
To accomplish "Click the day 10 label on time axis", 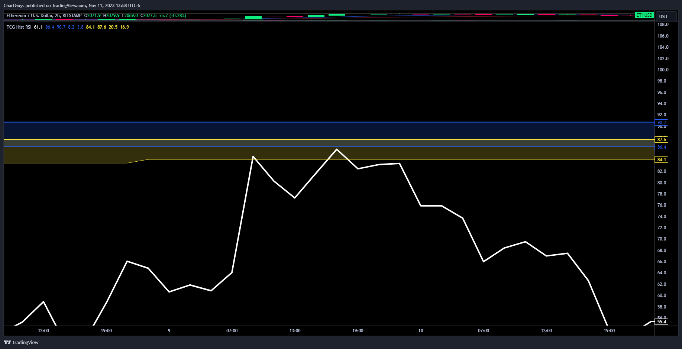I will (421, 331).
